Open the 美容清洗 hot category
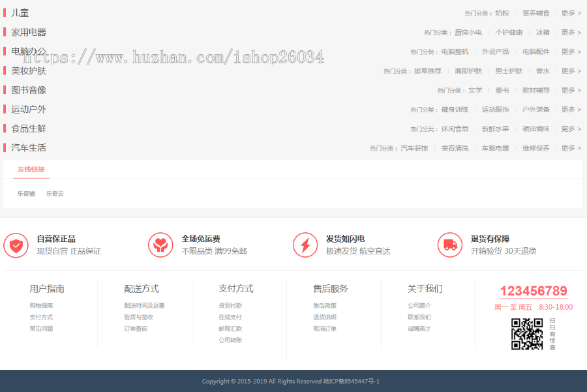Image resolution: width=587 pixels, height=392 pixels. click(x=455, y=148)
